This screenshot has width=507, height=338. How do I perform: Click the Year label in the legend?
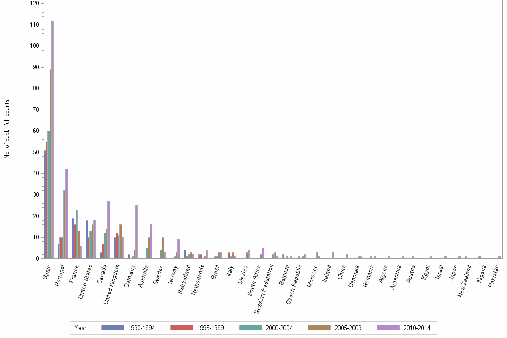tap(81, 328)
